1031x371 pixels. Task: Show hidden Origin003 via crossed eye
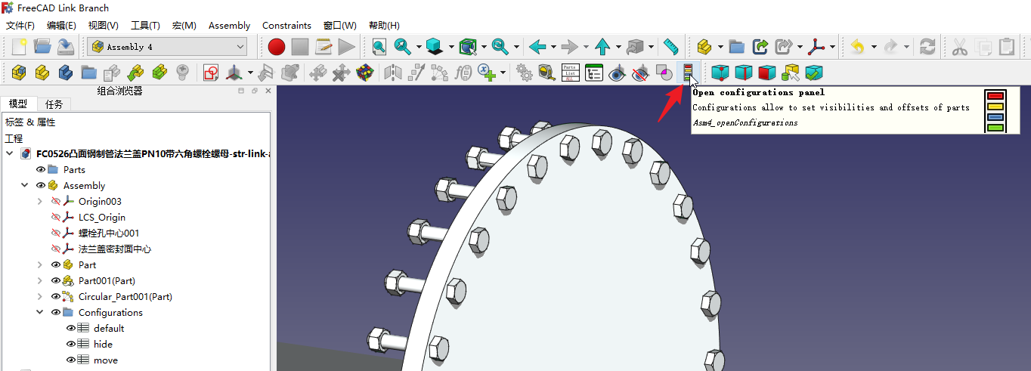tap(55, 201)
